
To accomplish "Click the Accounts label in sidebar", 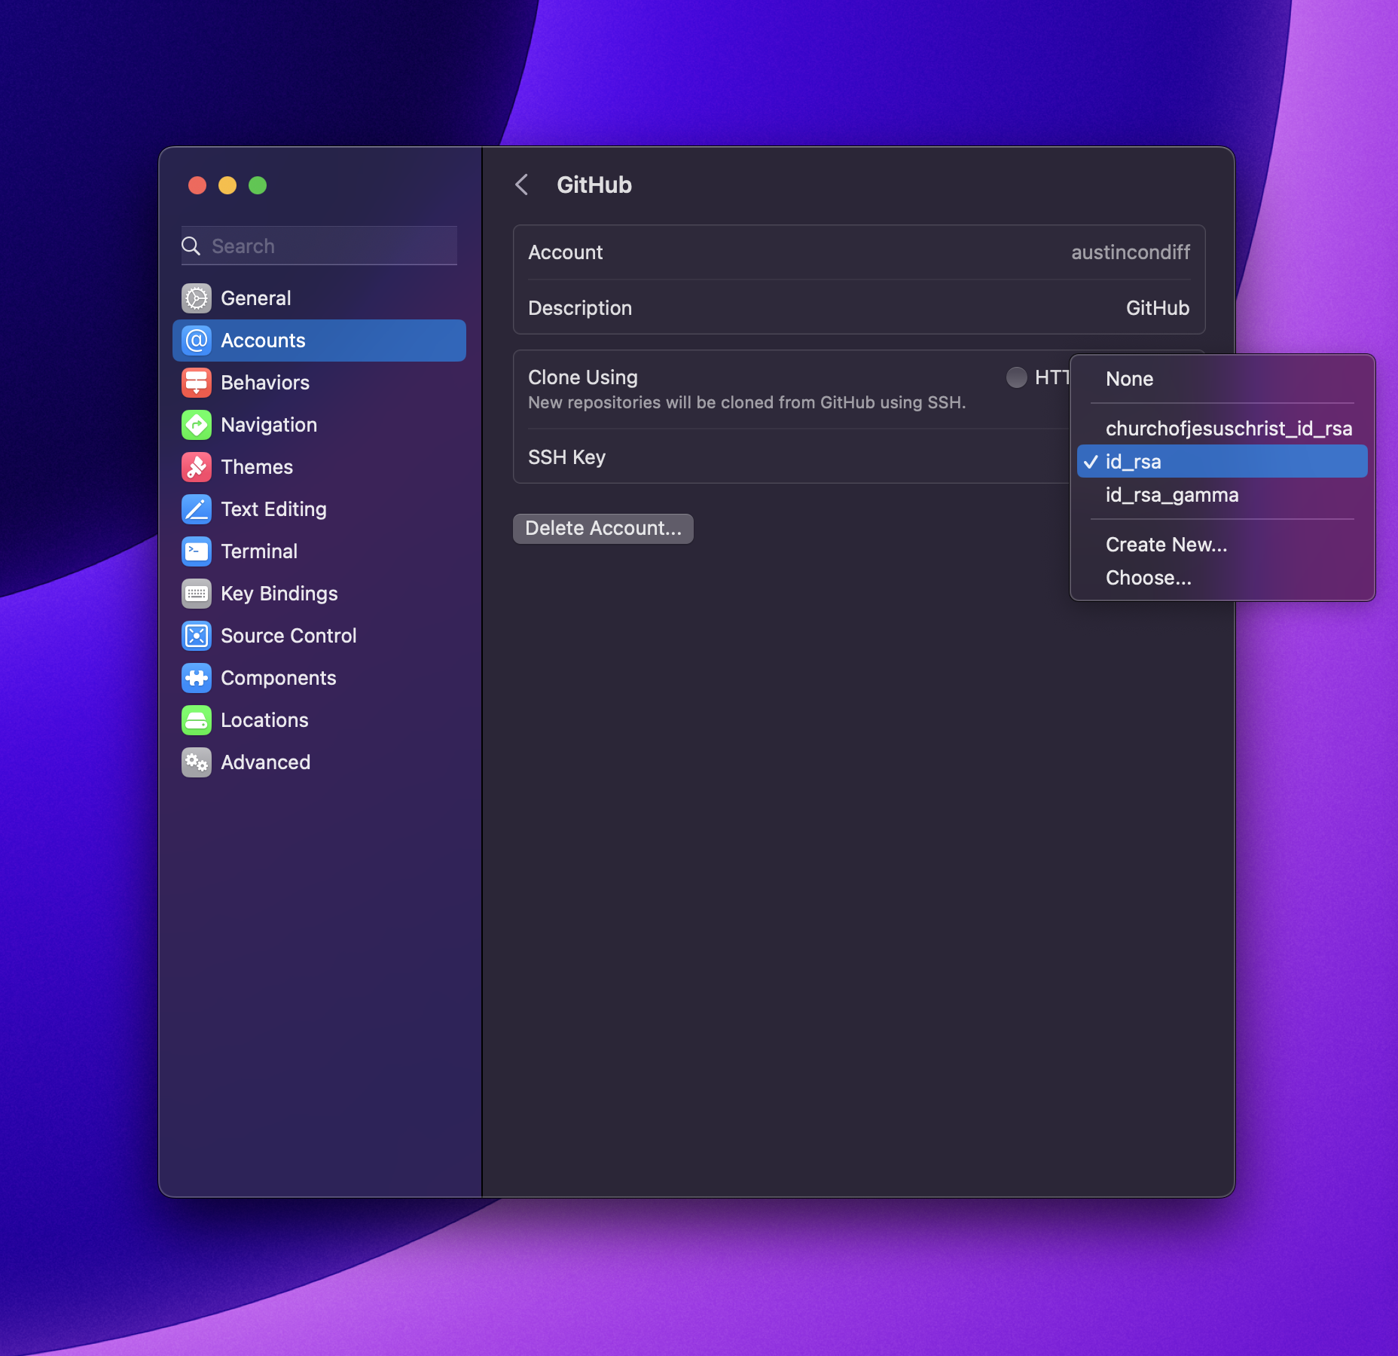I will point(263,341).
